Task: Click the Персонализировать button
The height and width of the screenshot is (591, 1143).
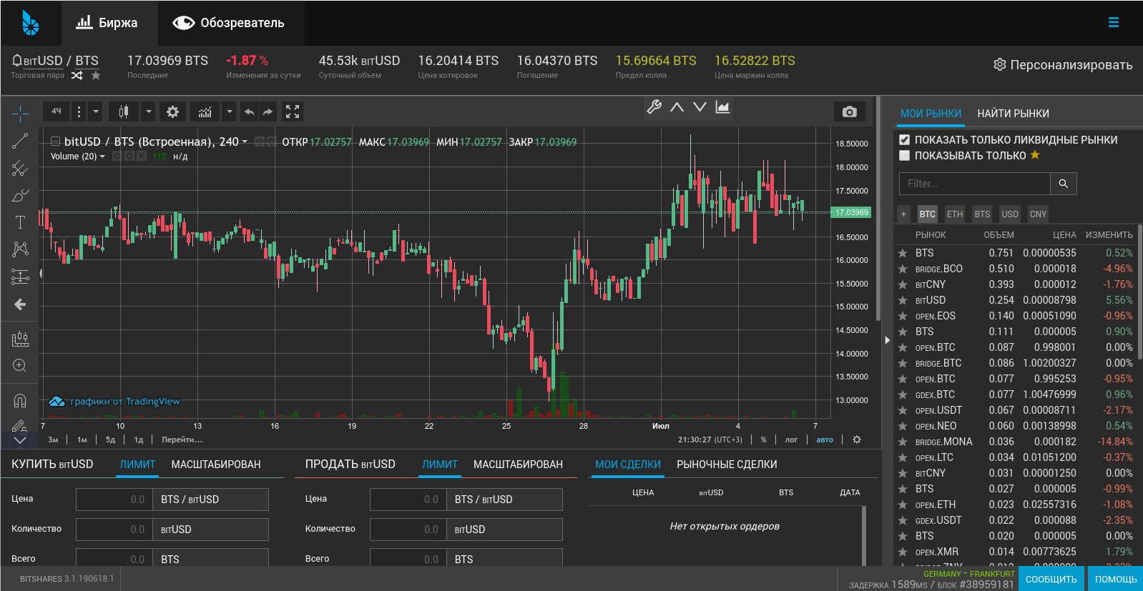Action: (1062, 65)
